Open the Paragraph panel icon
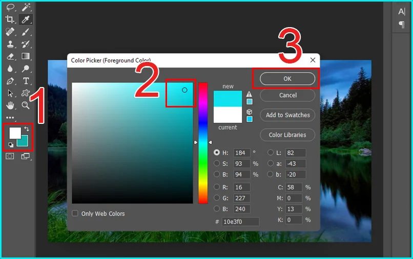 click(x=401, y=25)
